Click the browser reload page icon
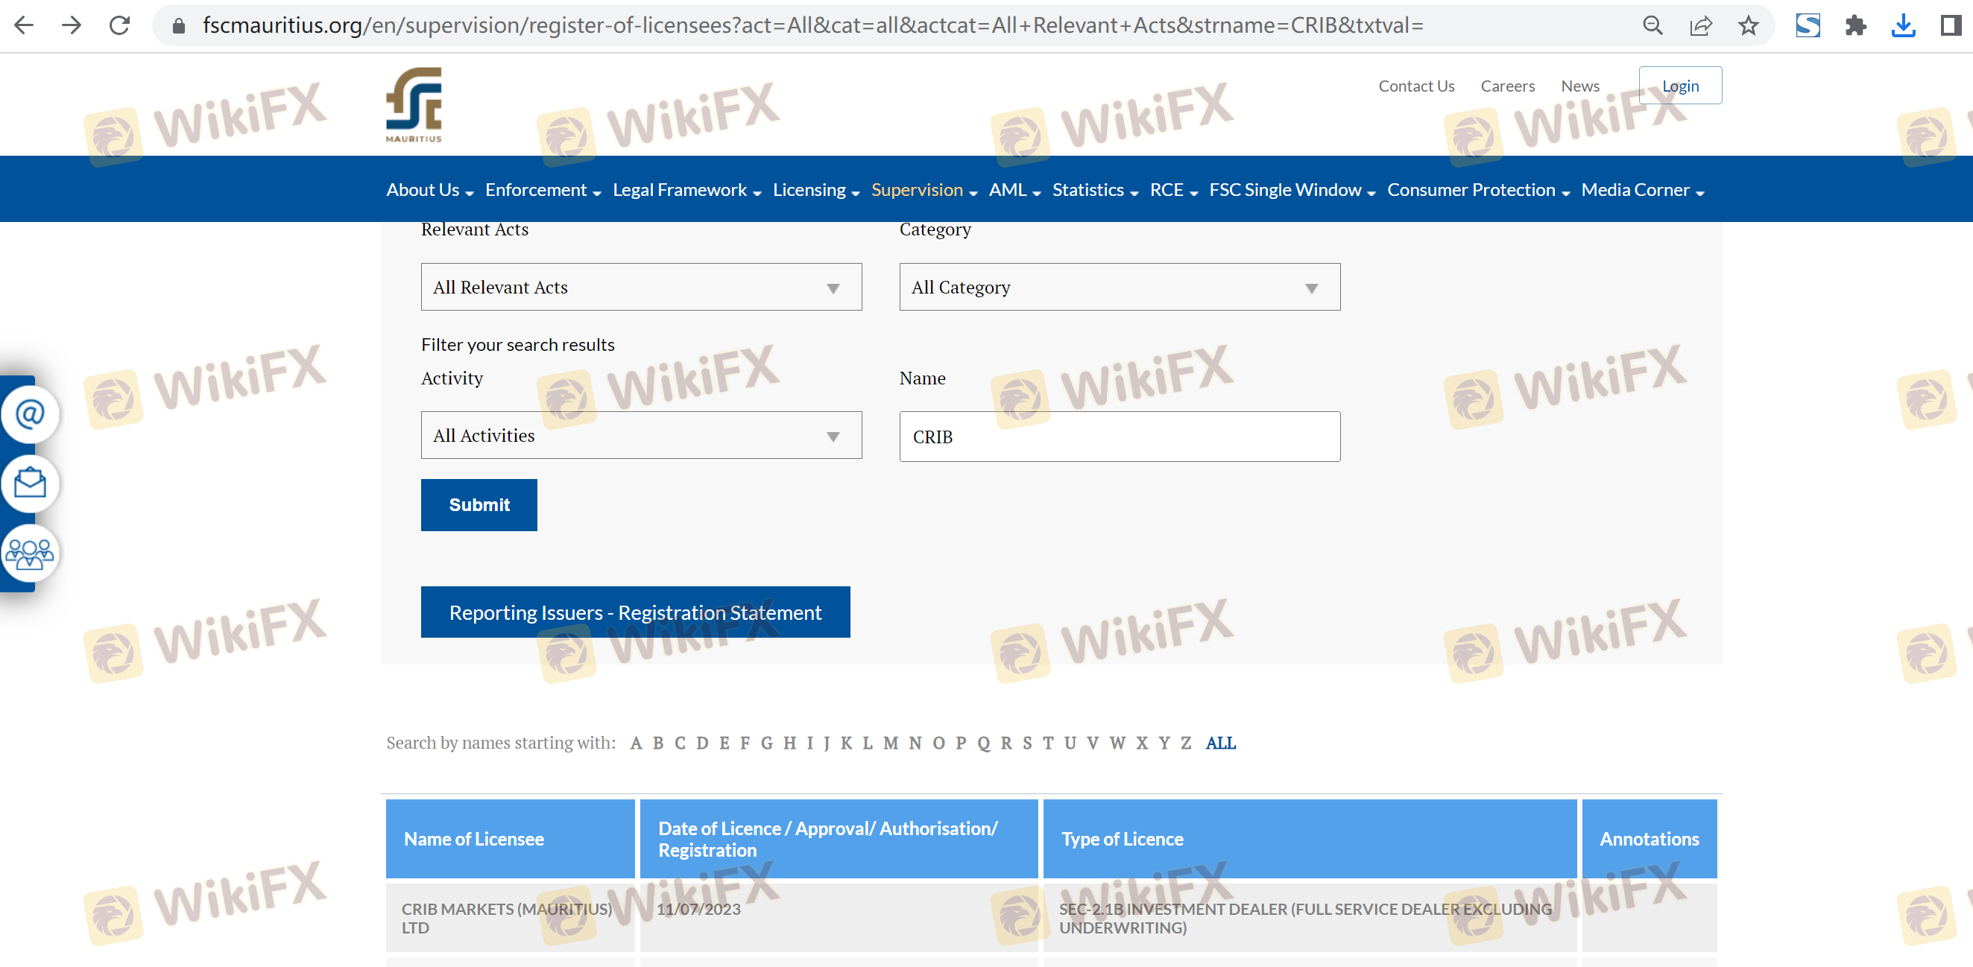 tap(119, 25)
